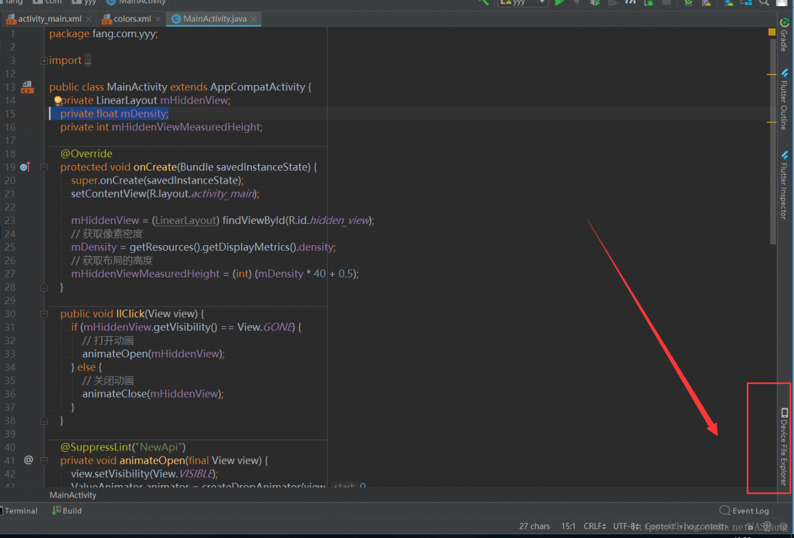794x538 pixels.
Task: Click the Apply Changes lightning icon
Action: pyautogui.click(x=577, y=2)
